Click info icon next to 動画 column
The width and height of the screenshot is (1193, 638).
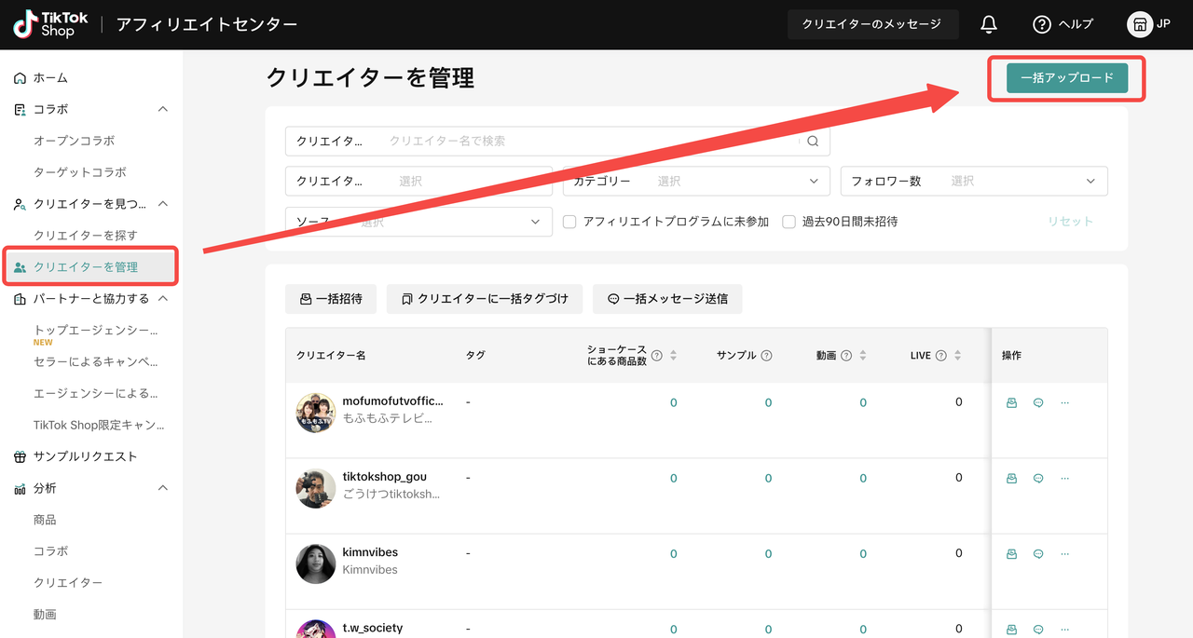point(846,355)
